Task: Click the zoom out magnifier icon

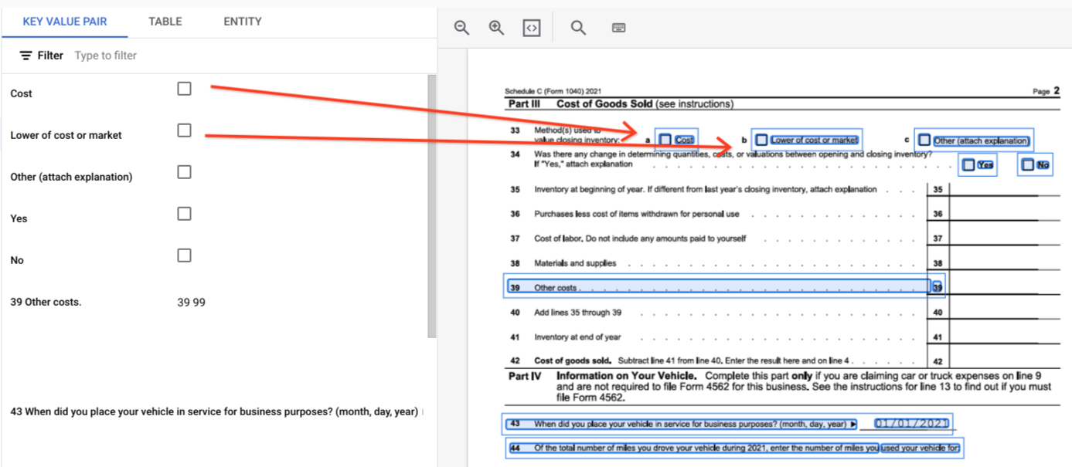Action: tap(461, 28)
